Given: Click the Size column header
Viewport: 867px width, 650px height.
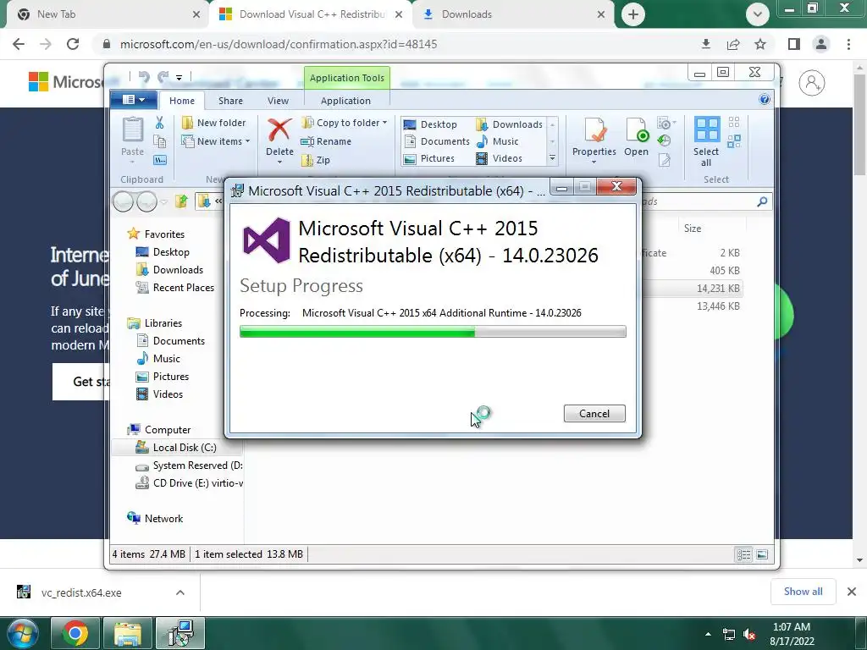Looking at the screenshot, I should tap(693, 229).
